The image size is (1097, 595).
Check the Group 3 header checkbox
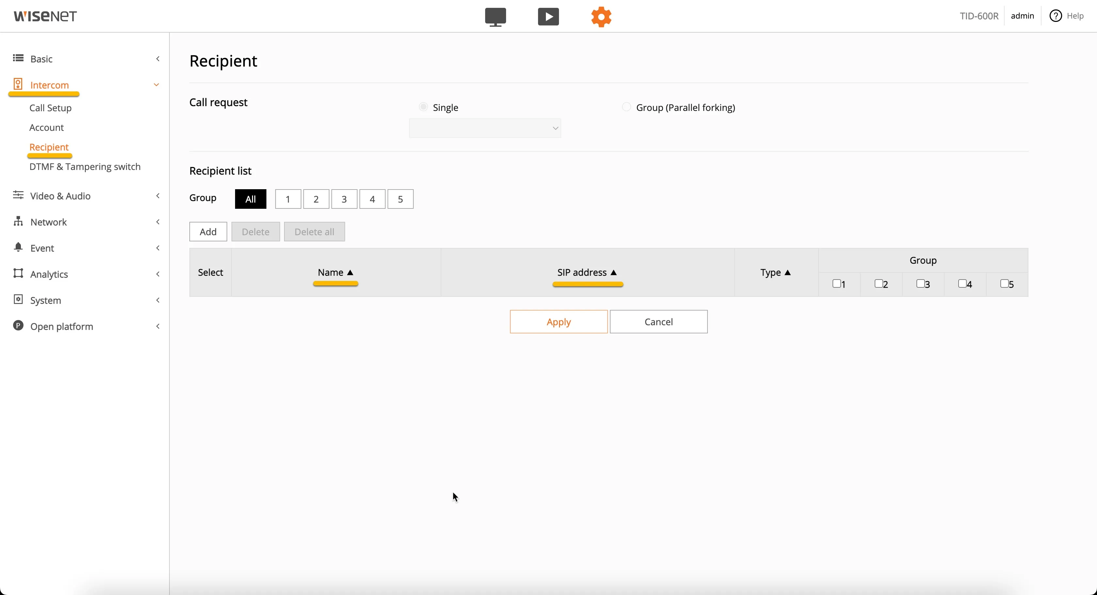point(920,283)
